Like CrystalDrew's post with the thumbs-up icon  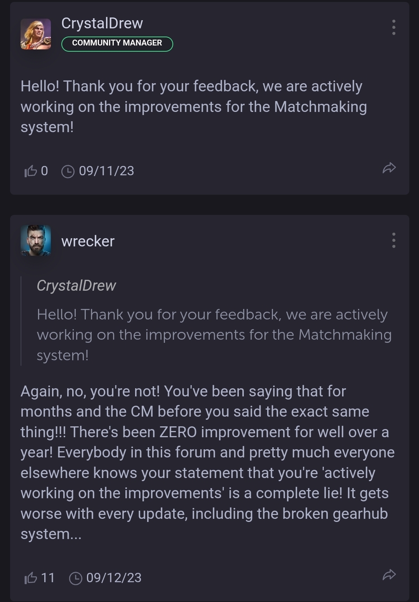coord(30,171)
